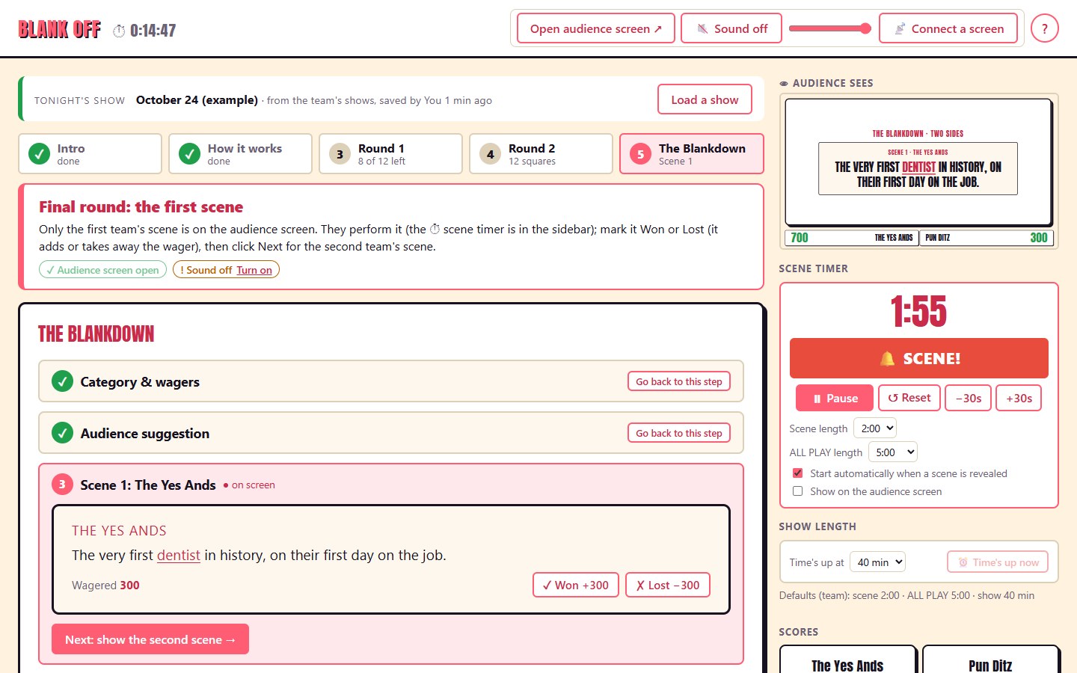Click Open audience screen button
The image size is (1077, 673).
(x=596, y=29)
